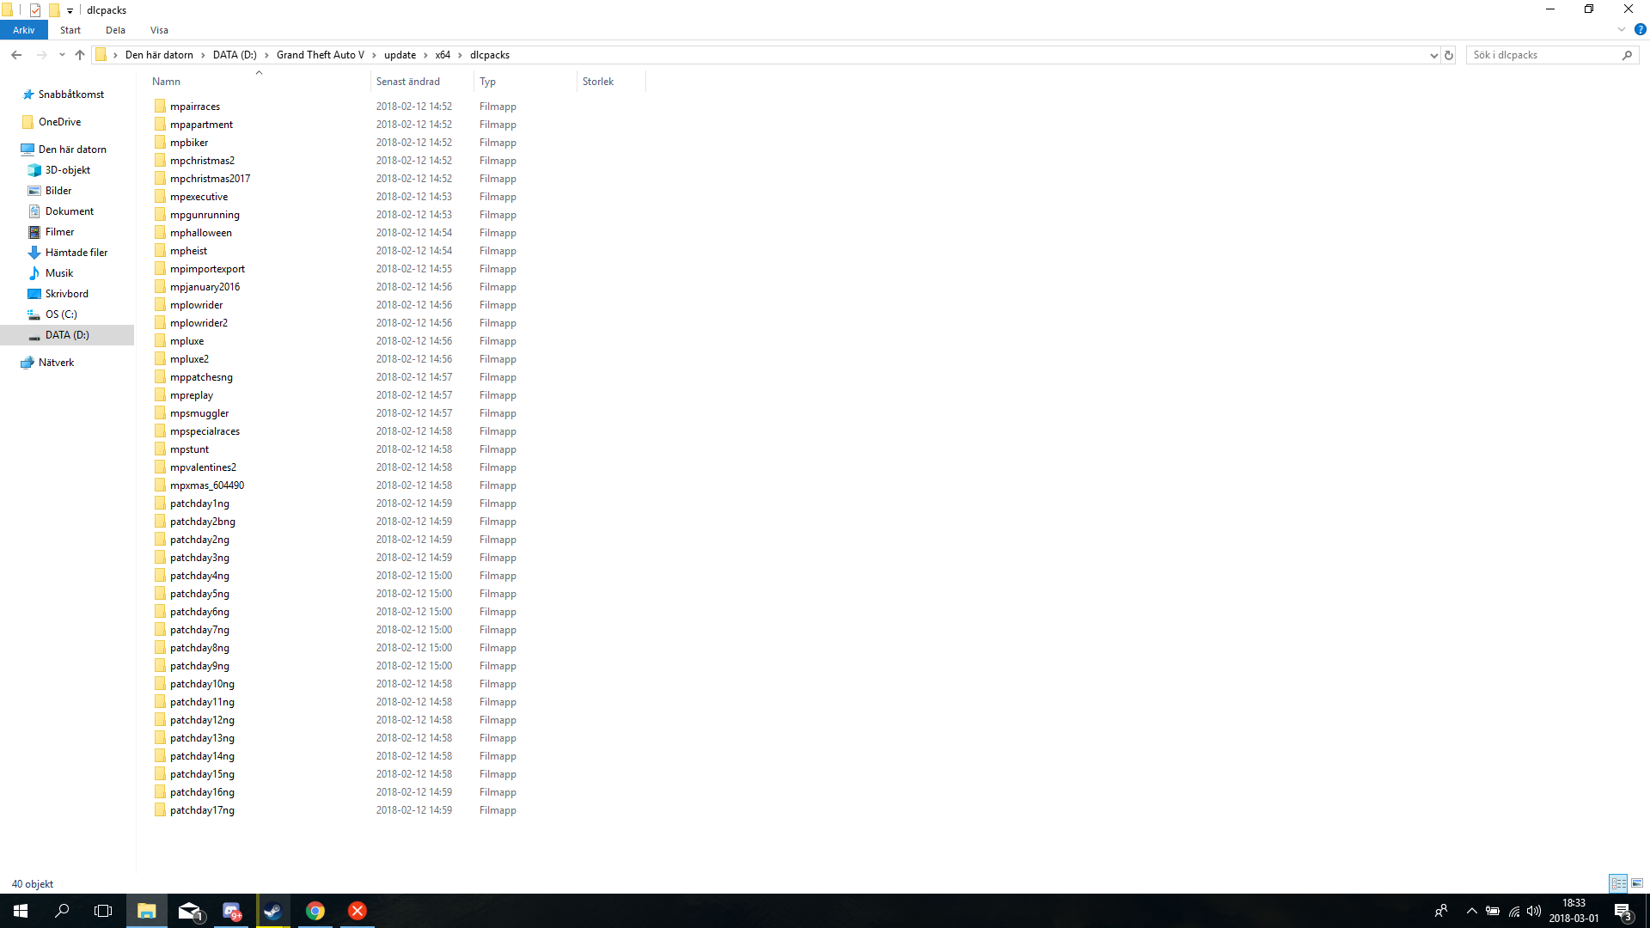Open the Dela ribbon tab
The image size is (1650, 928).
[x=115, y=30]
